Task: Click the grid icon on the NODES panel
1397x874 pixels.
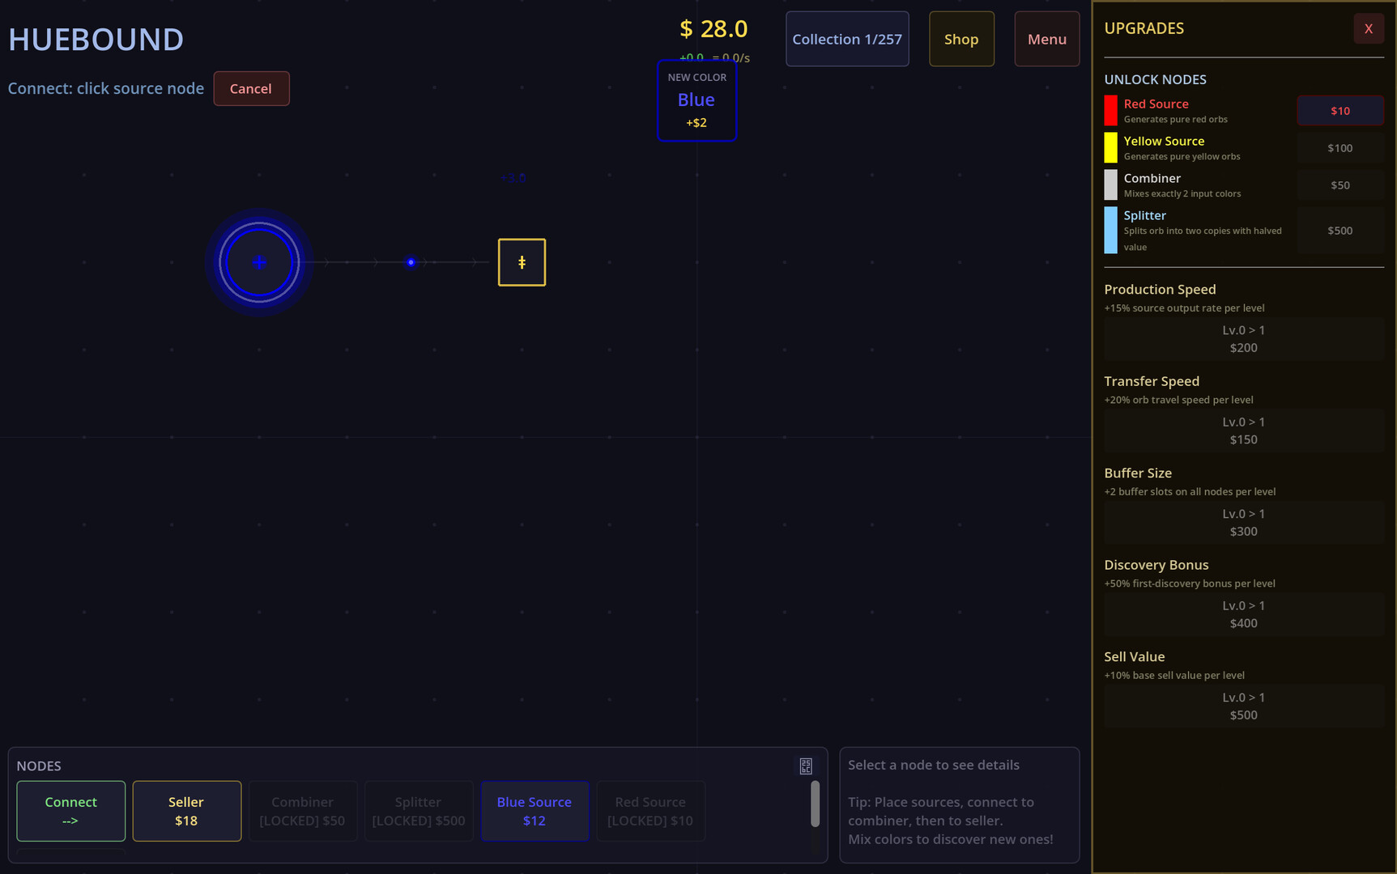Action: click(x=806, y=765)
